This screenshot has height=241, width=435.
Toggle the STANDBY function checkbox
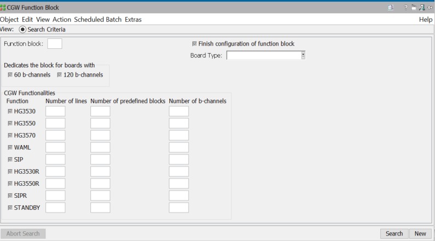(10, 208)
